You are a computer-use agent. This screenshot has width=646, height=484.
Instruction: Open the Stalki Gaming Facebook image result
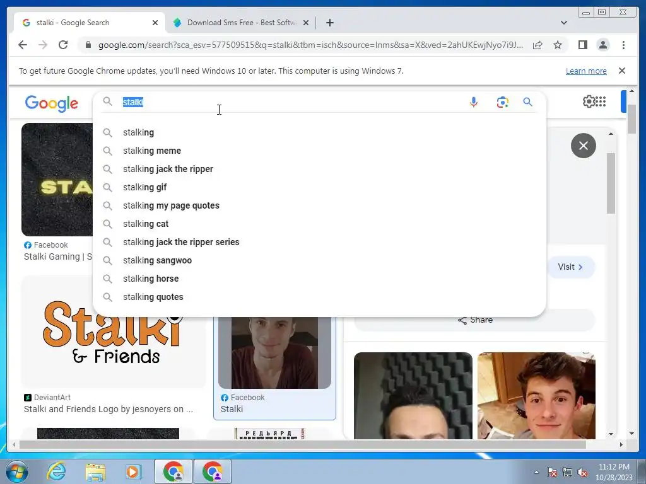57,180
